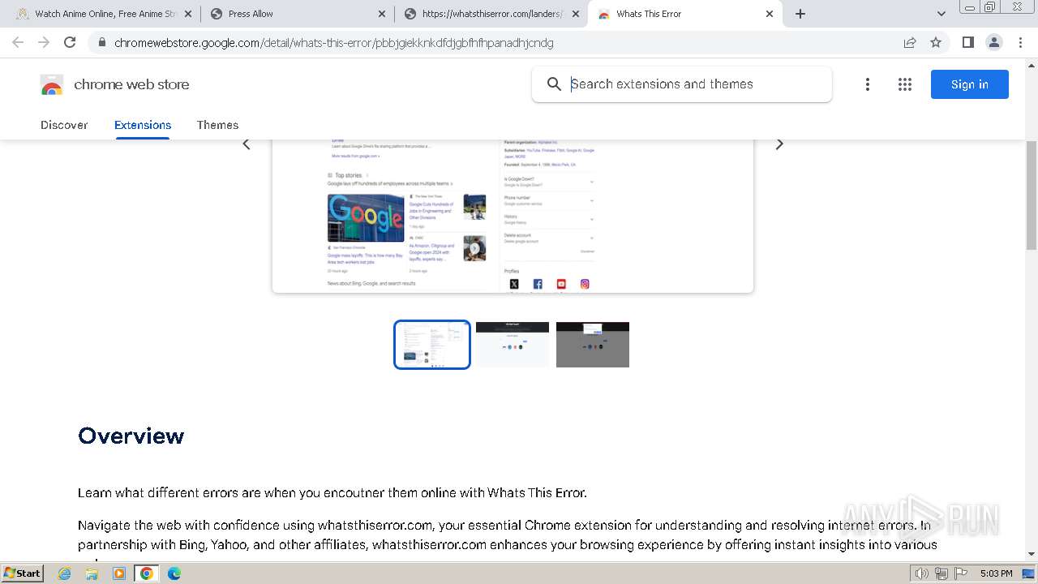Switch to the whatsthiserror.com landers tab

coord(491,14)
